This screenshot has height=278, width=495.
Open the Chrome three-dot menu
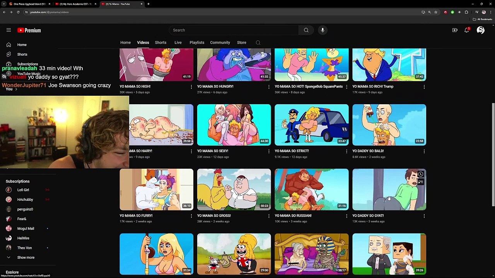[x=490, y=12]
